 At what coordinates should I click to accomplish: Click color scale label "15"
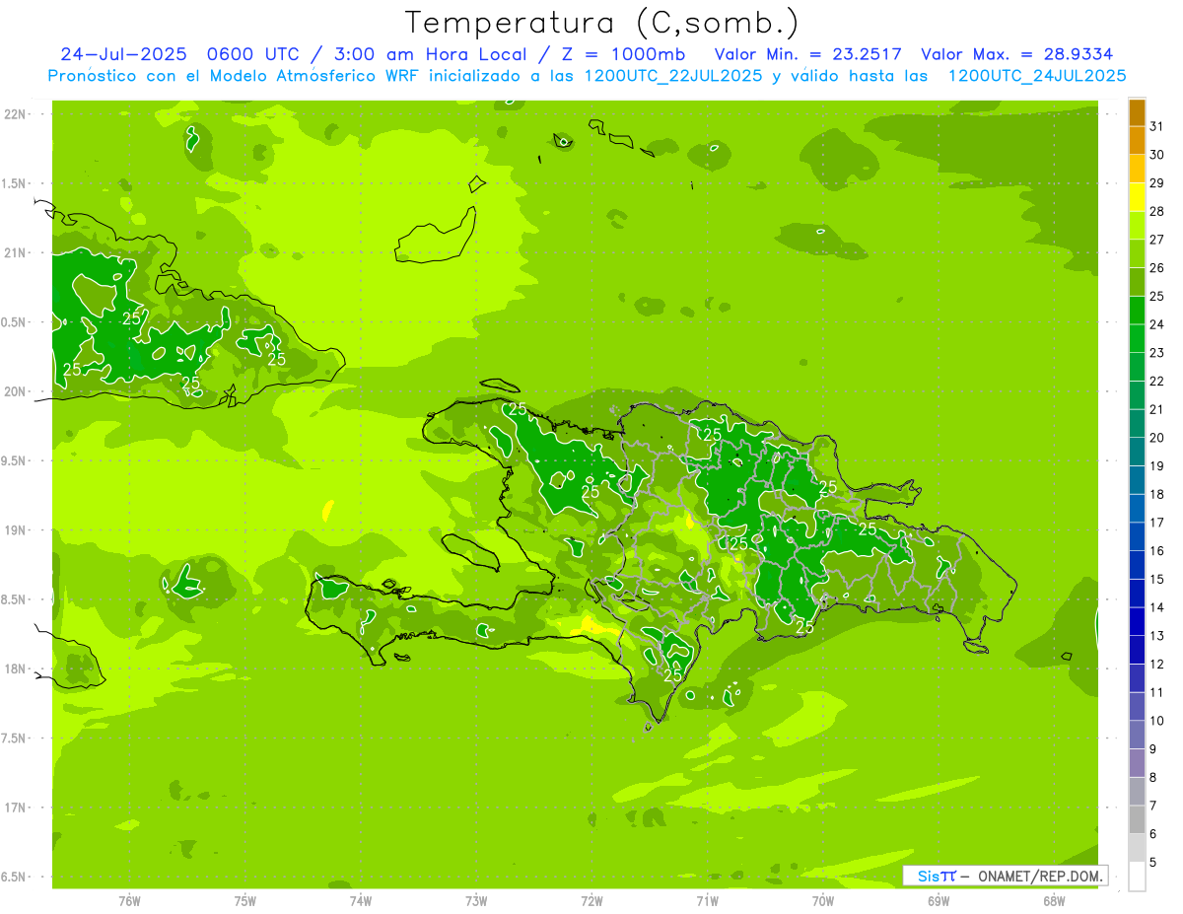point(1157,580)
